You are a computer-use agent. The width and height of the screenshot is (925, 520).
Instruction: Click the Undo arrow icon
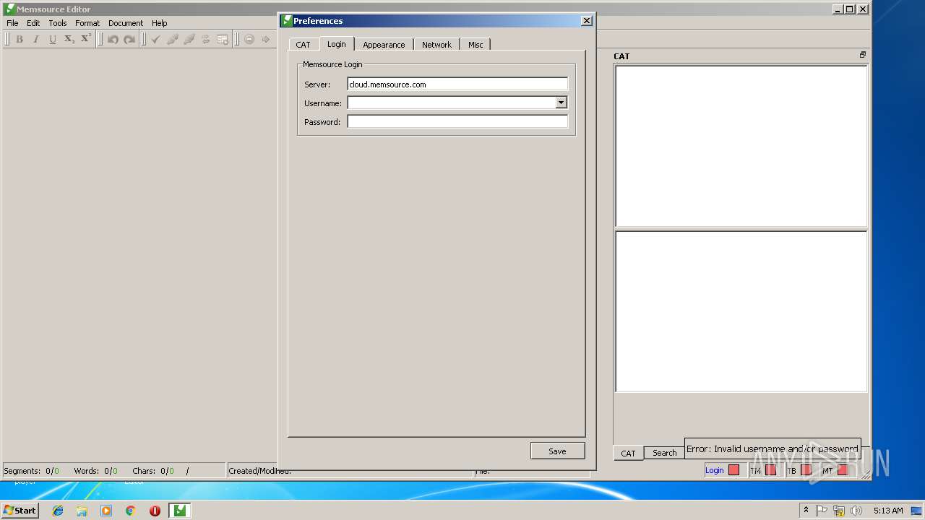113,39
